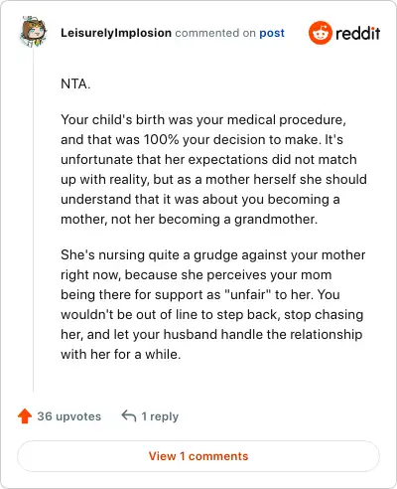Click the curved reply arrow icon
This screenshot has height=489, width=397.
(129, 415)
